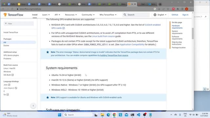Image resolution: width=210 pixels, height=118 pixels.
Task: Click the Google icon in address bar
Action: click(x=155, y=9)
